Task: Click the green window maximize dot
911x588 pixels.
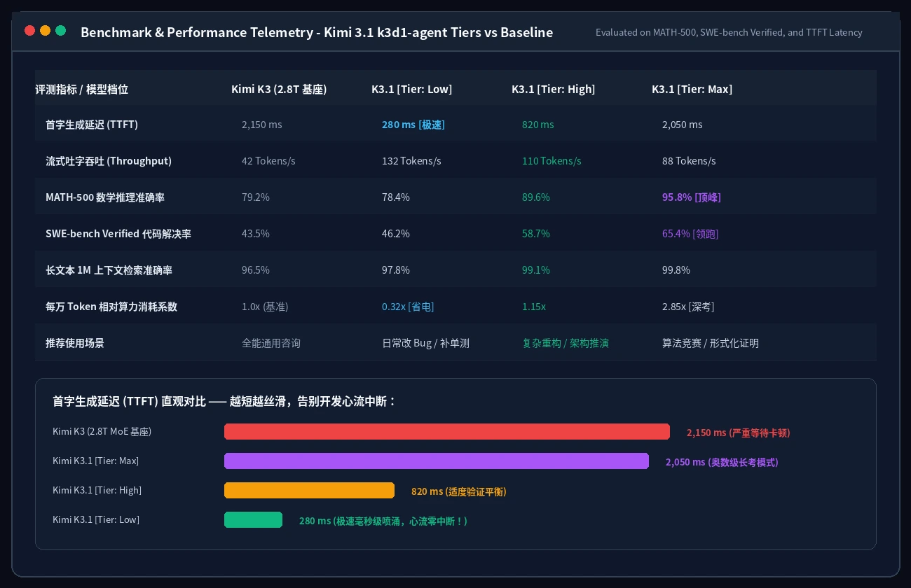Action: click(x=60, y=31)
